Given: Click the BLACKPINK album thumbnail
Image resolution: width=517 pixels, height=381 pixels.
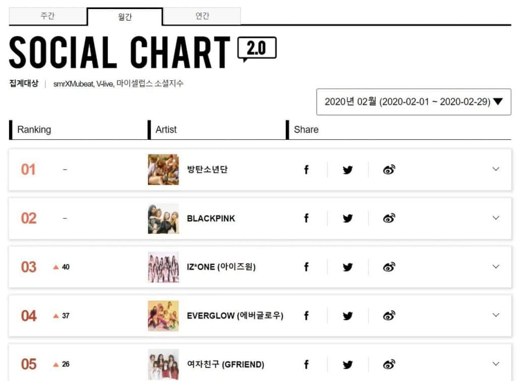Looking at the screenshot, I should coord(163,219).
